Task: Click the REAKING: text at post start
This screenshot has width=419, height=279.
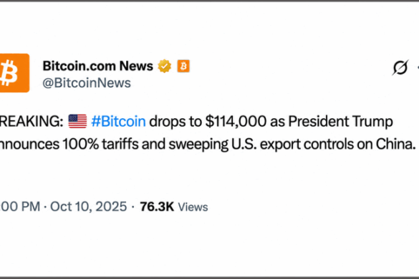Action: 32,122
